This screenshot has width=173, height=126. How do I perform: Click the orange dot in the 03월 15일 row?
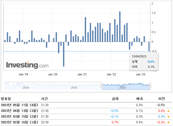168,117
